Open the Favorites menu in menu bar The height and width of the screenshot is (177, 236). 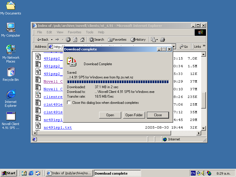74,32
